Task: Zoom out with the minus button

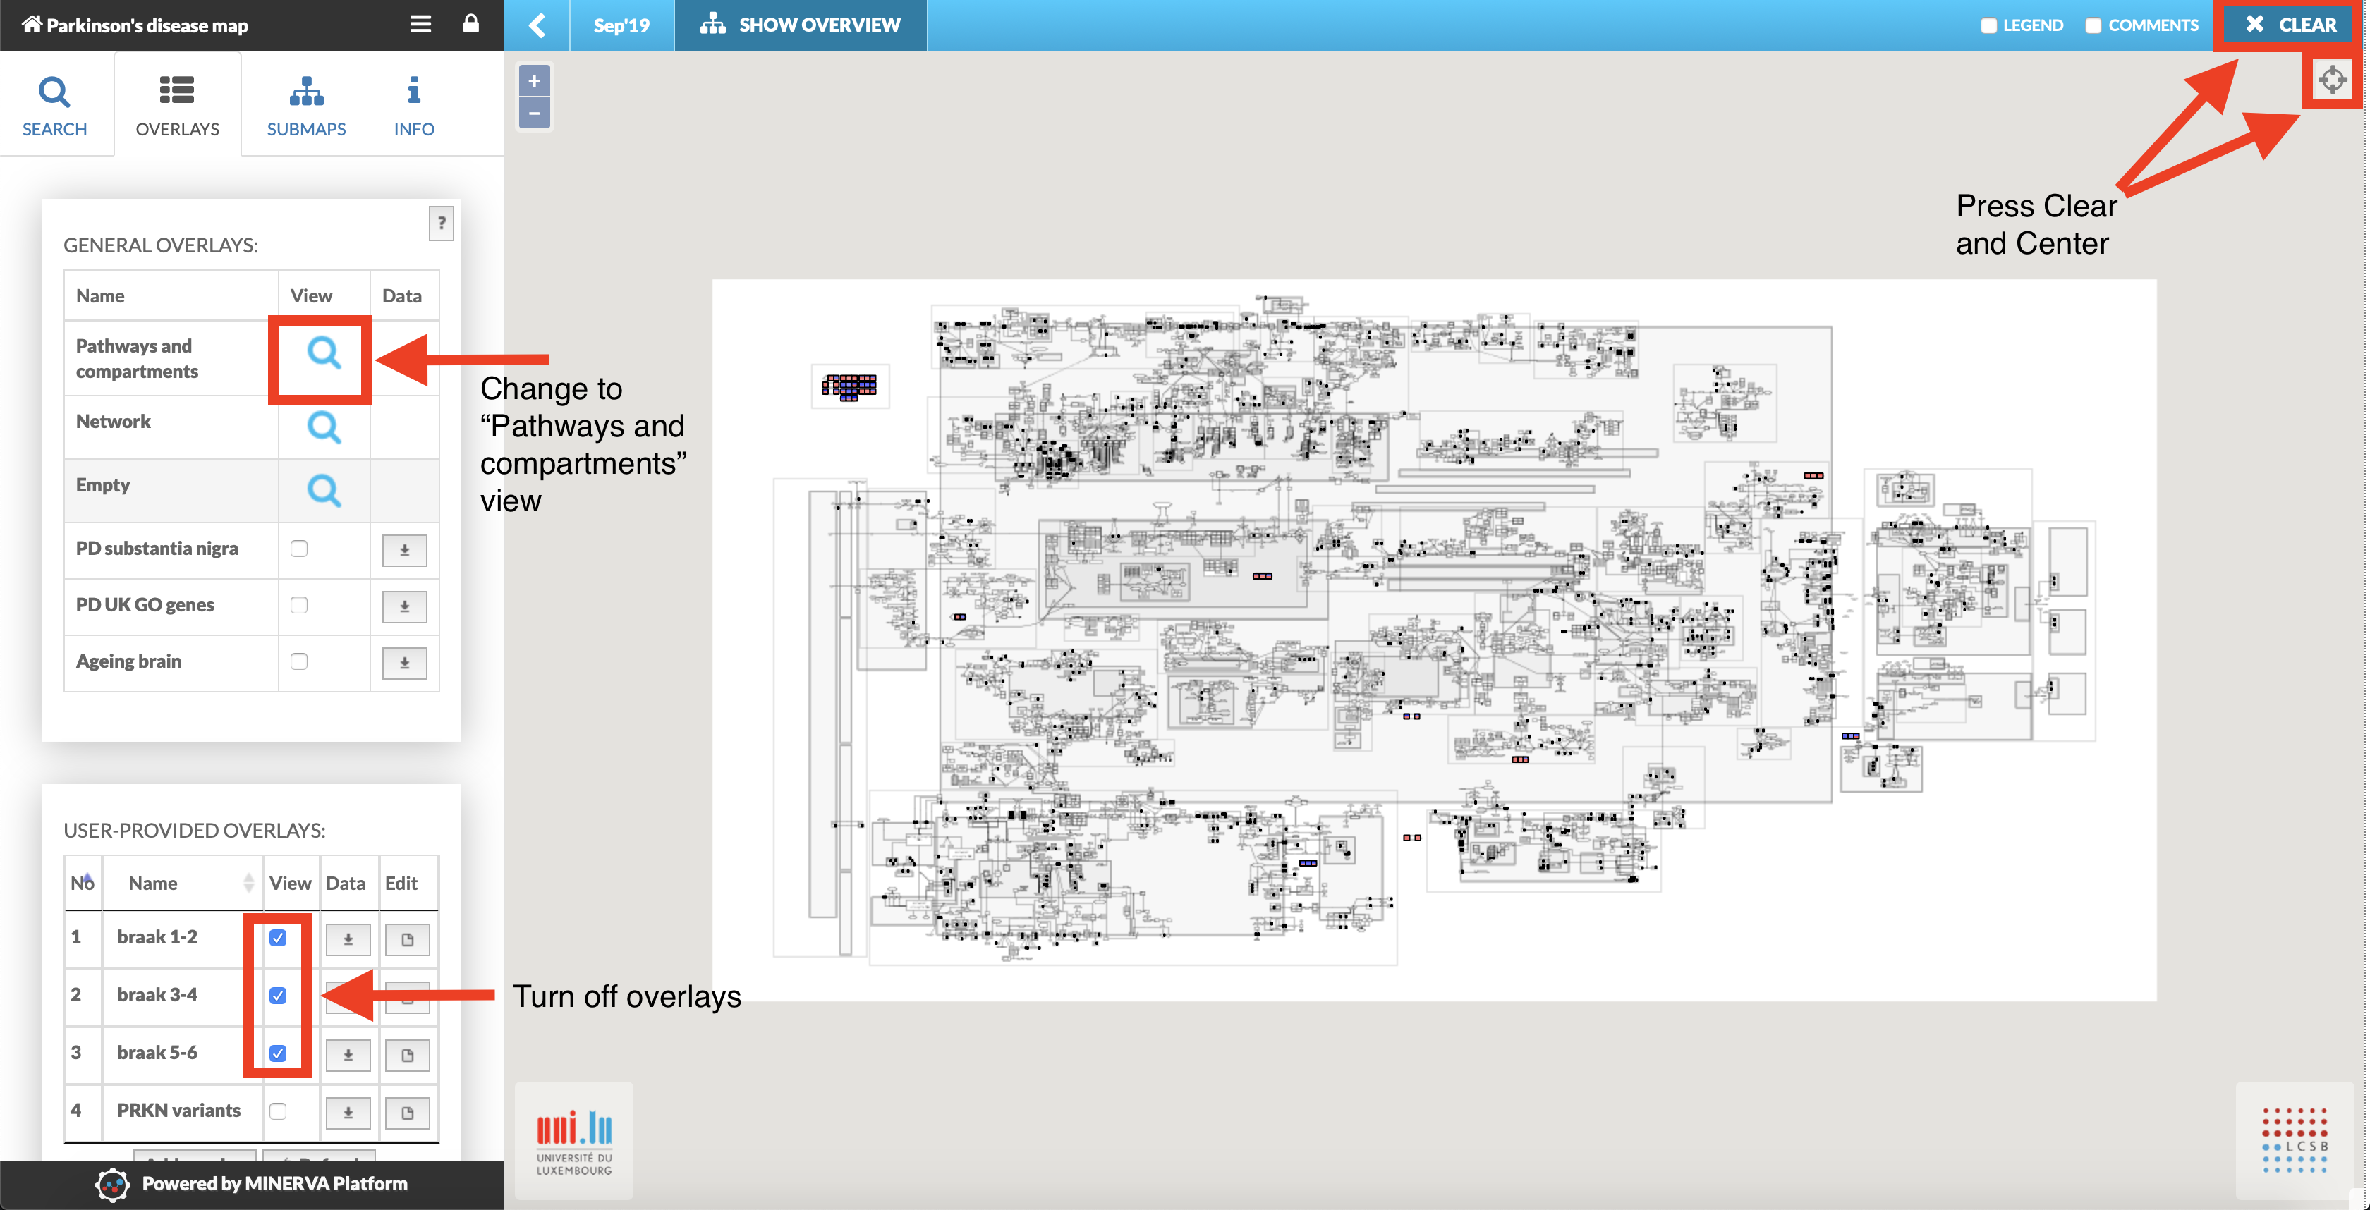Action: click(x=535, y=114)
